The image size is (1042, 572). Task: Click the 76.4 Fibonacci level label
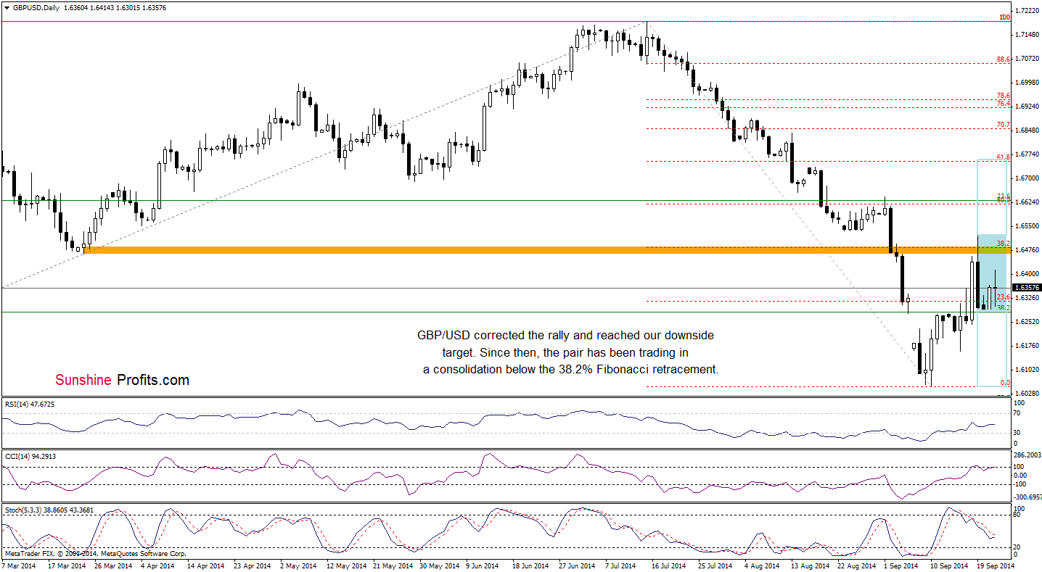[x=1004, y=104]
